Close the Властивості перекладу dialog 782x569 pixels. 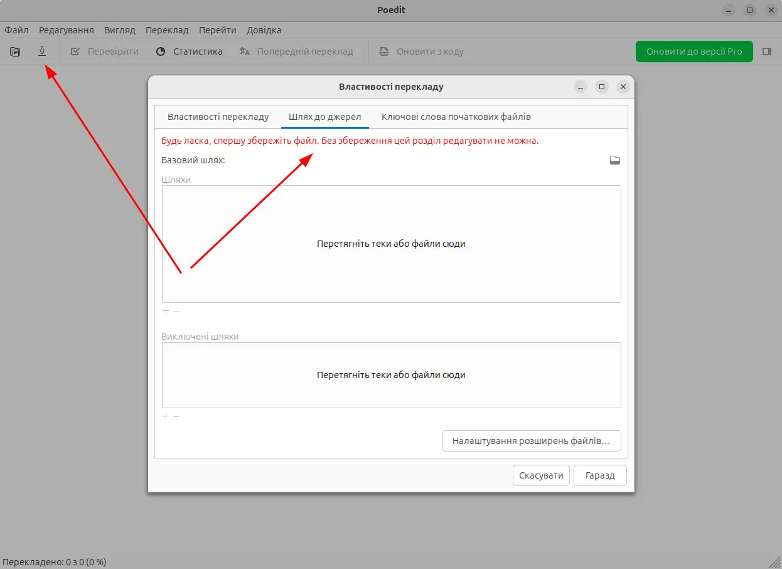623,87
